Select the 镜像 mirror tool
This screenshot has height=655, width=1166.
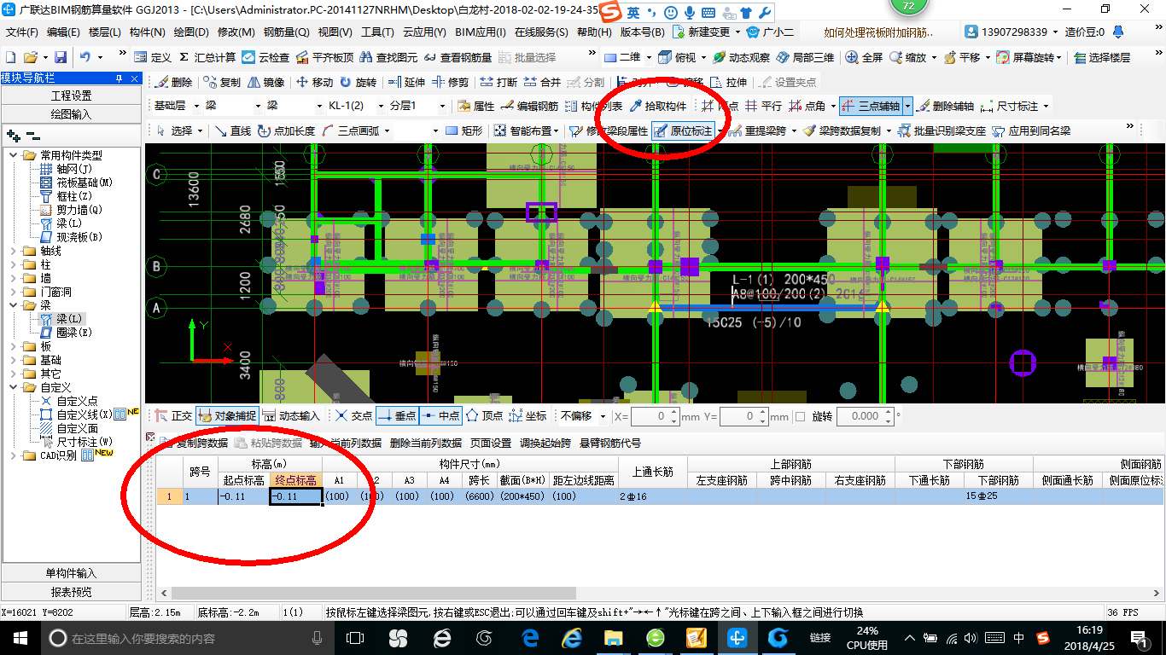click(x=265, y=82)
